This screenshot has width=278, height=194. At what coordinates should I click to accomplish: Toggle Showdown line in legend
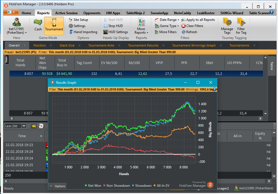coord(142,186)
